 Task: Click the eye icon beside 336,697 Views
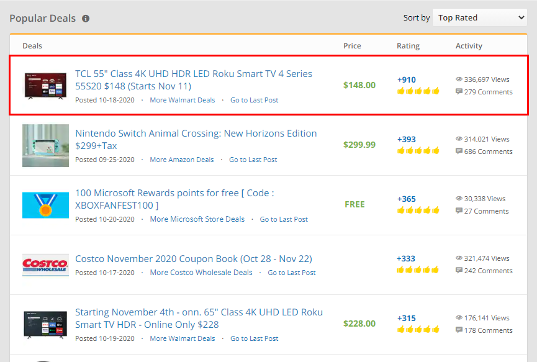pyautogui.click(x=459, y=79)
